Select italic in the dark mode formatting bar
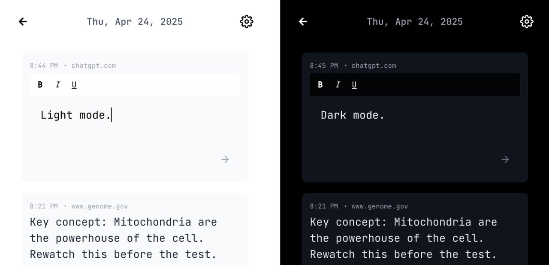The image size is (549, 265). tap(338, 84)
